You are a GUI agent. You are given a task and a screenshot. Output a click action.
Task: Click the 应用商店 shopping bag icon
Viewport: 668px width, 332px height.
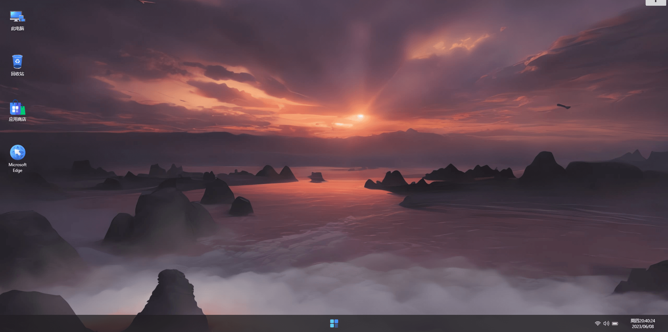coord(17,108)
